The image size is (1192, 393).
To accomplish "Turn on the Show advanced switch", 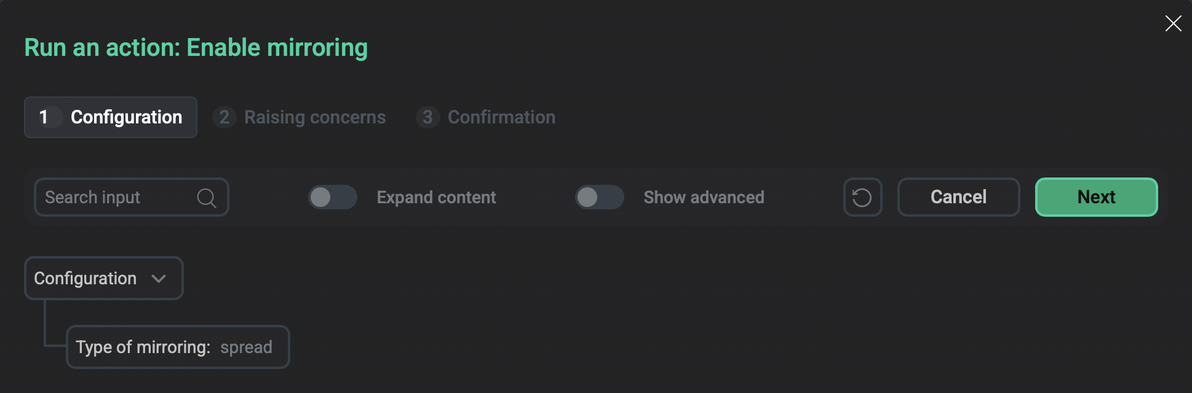I will coord(599,197).
